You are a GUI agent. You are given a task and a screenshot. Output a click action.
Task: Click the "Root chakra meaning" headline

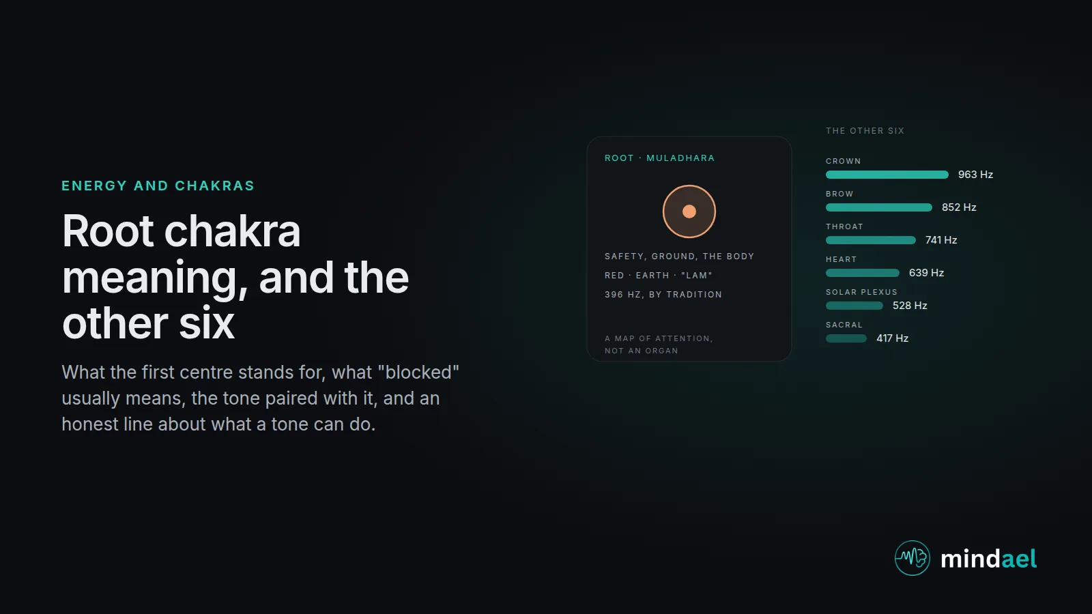[x=235, y=277]
